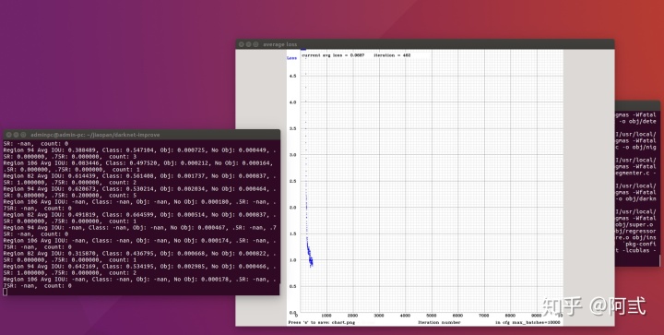Click the line 'Region 82 Avg IOU: 0.491819'
The image size is (664, 335).
(x=140, y=215)
